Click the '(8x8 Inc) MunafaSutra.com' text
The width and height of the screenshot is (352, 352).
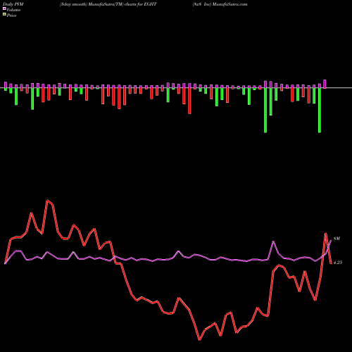pyautogui.click(x=220, y=4)
